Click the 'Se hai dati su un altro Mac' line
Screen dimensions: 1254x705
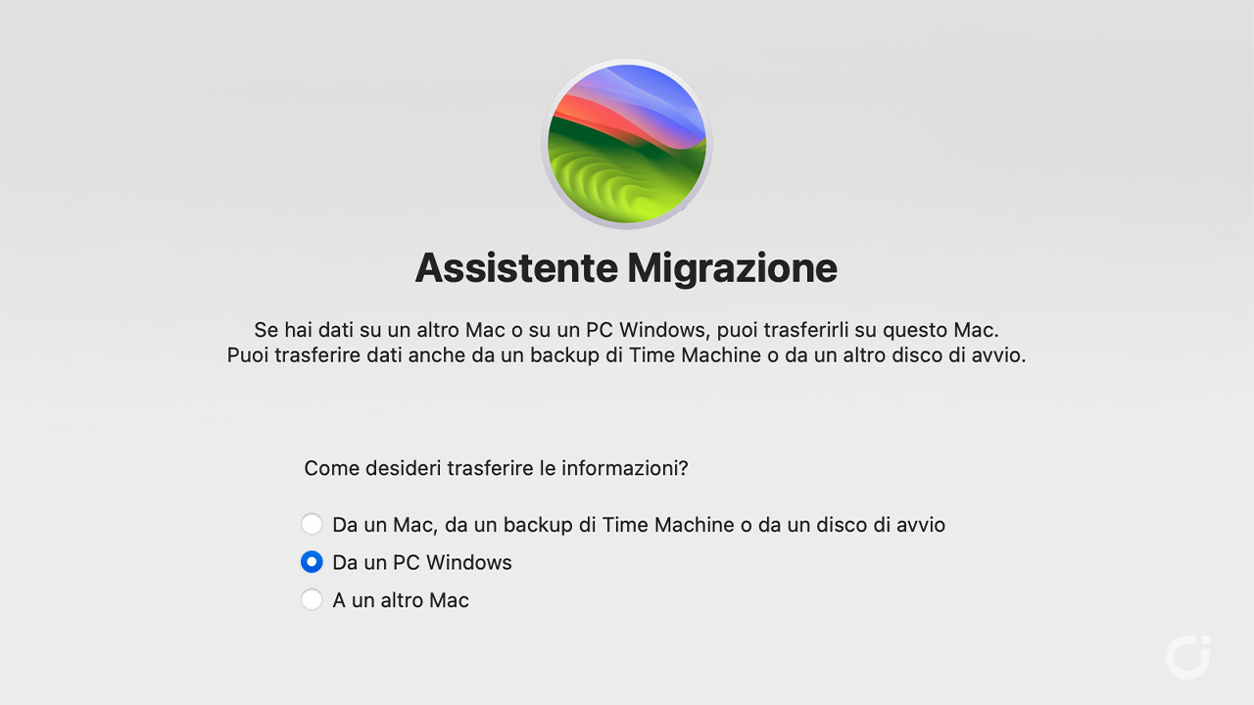coord(627,328)
